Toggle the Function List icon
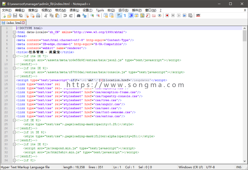This screenshot has width=248, height=170. 148,15
